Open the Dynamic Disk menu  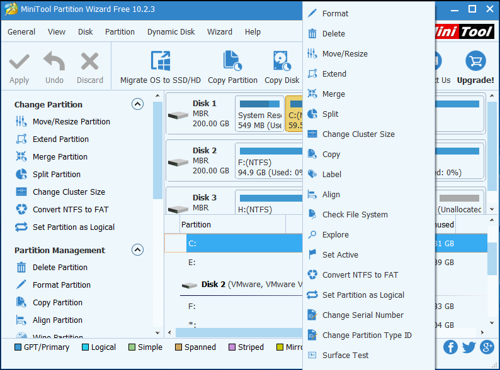[171, 32]
